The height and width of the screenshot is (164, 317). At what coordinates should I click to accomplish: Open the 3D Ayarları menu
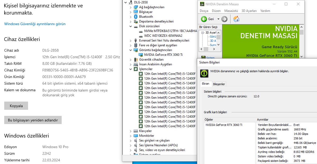click(249, 11)
